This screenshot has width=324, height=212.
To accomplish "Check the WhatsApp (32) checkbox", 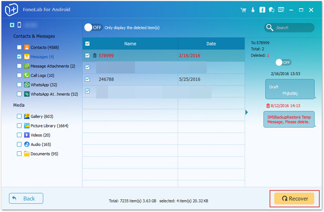I will [19, 84].
